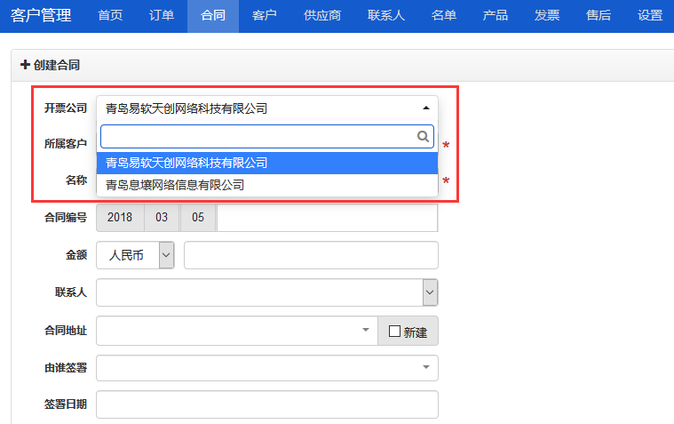The image size is (674, 424).
Task: Choose 青岛息壤网络信息有限公司 option
Action: 267,185
